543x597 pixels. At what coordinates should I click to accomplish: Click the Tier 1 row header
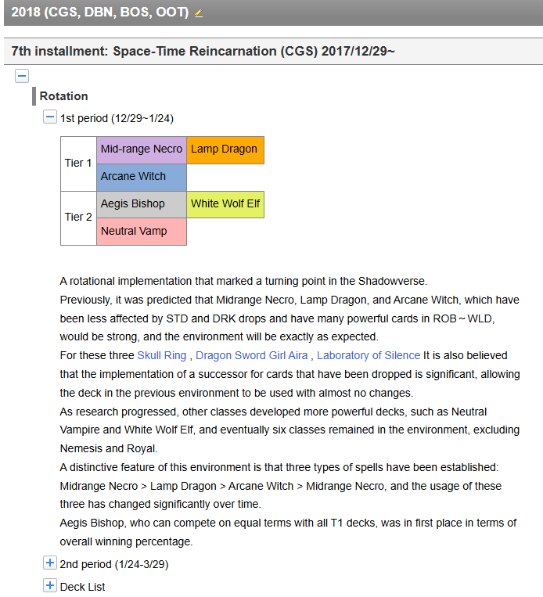(78, 164)
